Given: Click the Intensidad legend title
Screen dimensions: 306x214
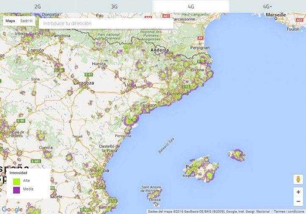Looking at the screenshot, I should pos(18,173).
